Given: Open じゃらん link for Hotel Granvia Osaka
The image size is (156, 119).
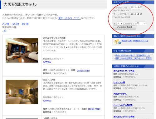Looking at the screenshot, I should [x=47, y=62].
